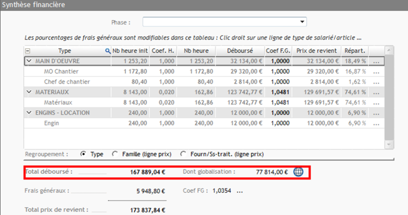Click Répart. 18,49 % of MAIN D'OEUVRE
408x215 pixels.
pos(355,61)
